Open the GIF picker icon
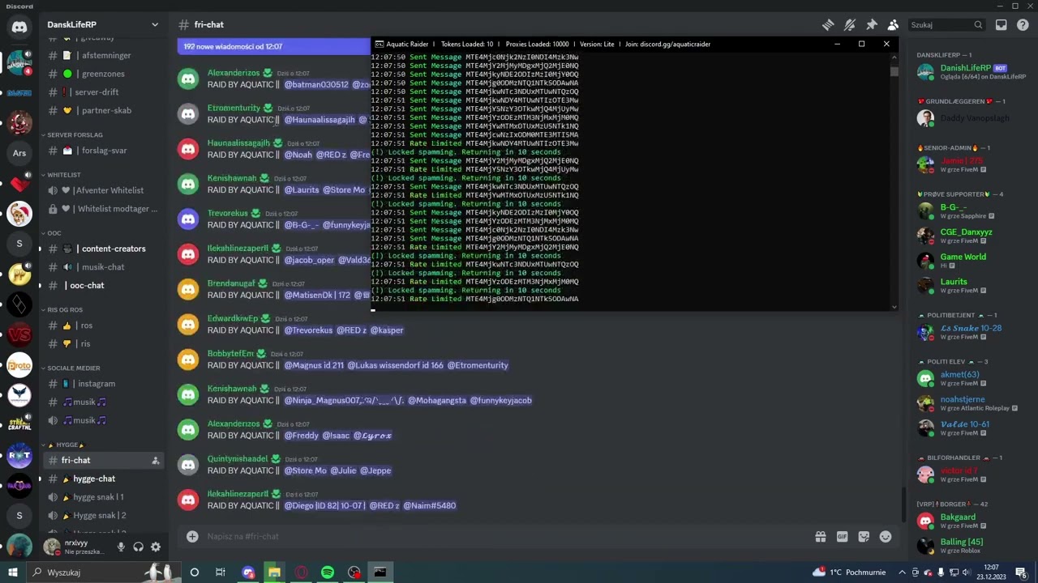This screenshot has height=583, width=1038. point(842,536)
